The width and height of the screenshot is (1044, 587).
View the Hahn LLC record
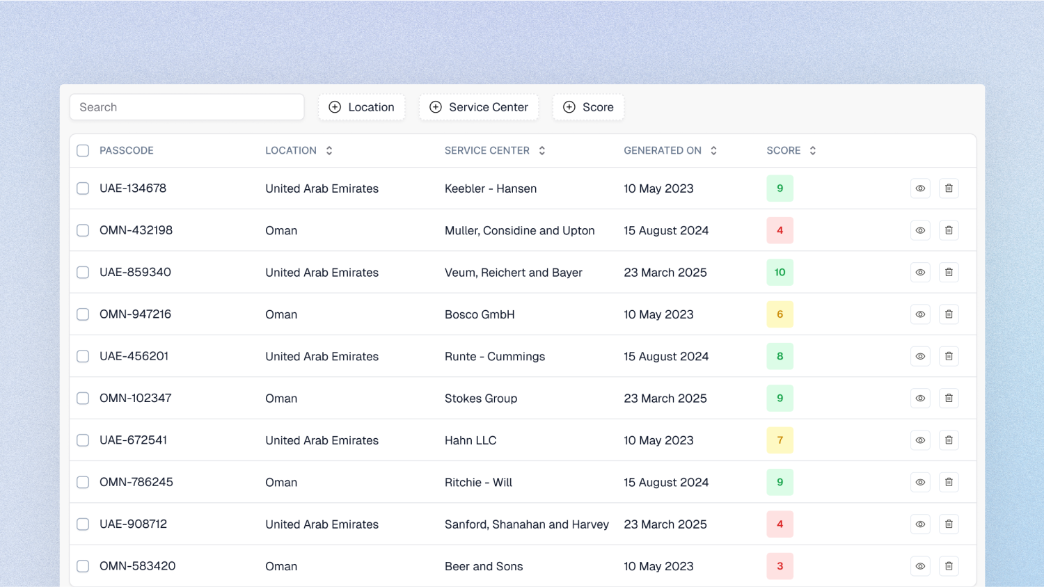click(920, 440)
